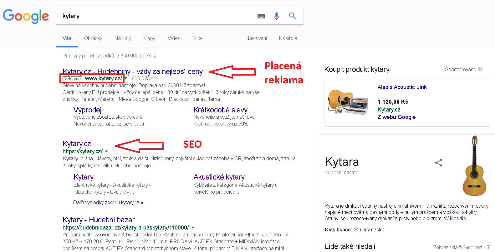Open the on-screen keyboard icon
Screen dimensions: 495x252
point(261,16)
